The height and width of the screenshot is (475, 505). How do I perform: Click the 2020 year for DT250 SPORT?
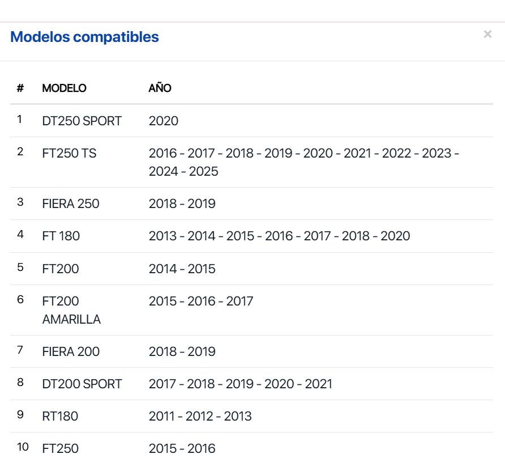[x=164, y=121]
